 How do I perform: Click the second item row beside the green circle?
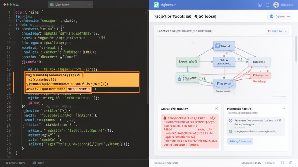click(255, 131)
